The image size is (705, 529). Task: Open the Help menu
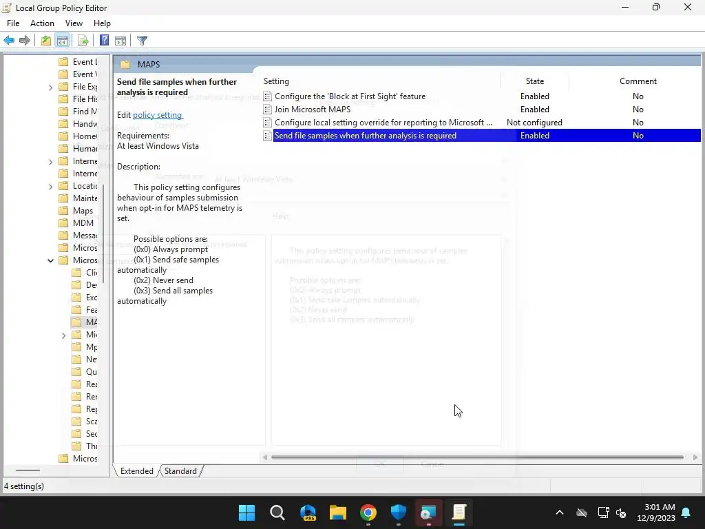[102, 23]
